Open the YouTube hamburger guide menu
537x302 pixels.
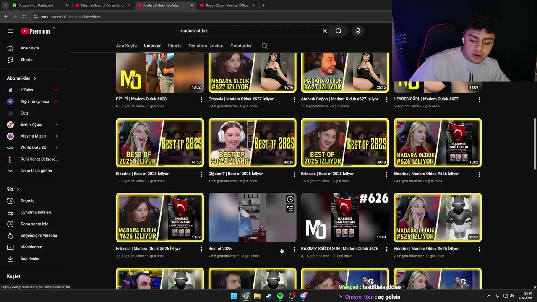[x=10, y=31]
